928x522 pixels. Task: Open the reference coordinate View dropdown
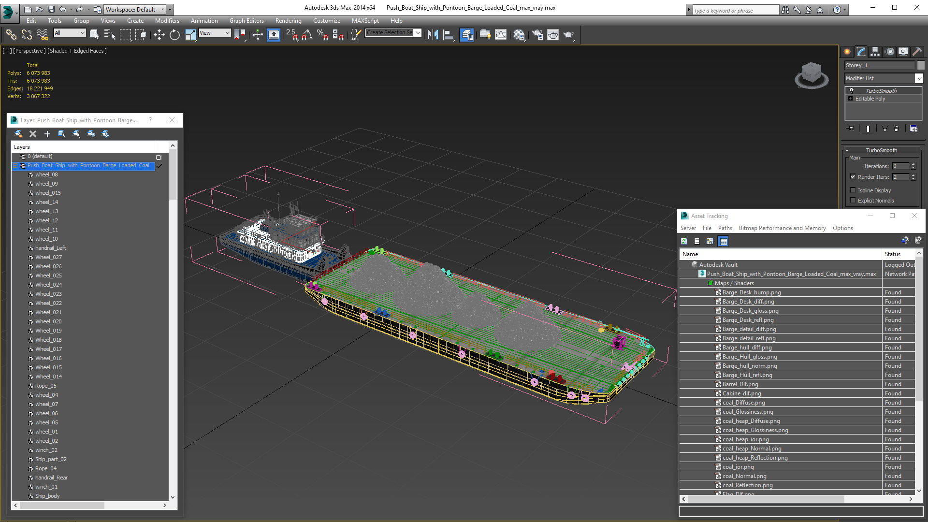(x=215, y=33)
